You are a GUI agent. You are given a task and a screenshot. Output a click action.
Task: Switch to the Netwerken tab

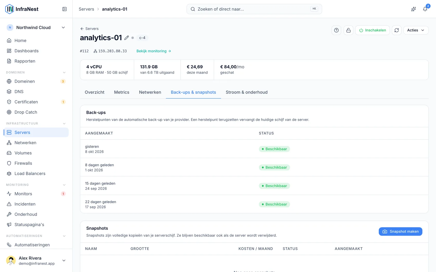[150, 92]
